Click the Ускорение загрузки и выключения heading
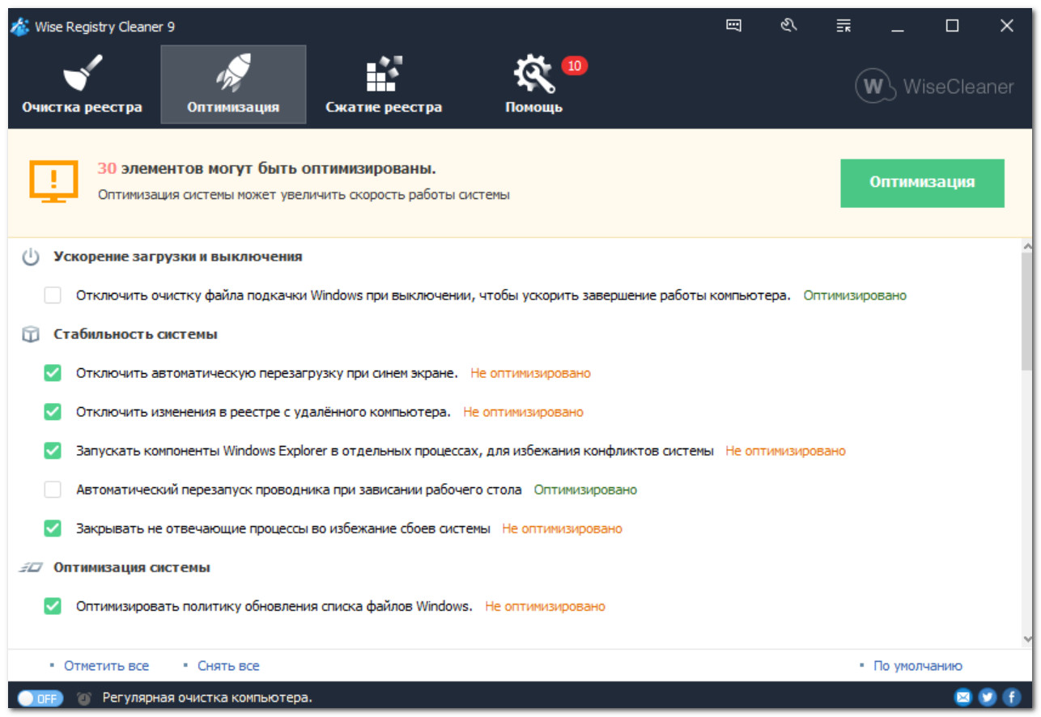 point(178,257)
